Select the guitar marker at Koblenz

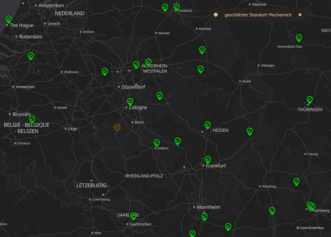pyautogui.click(x=156, y=143)
